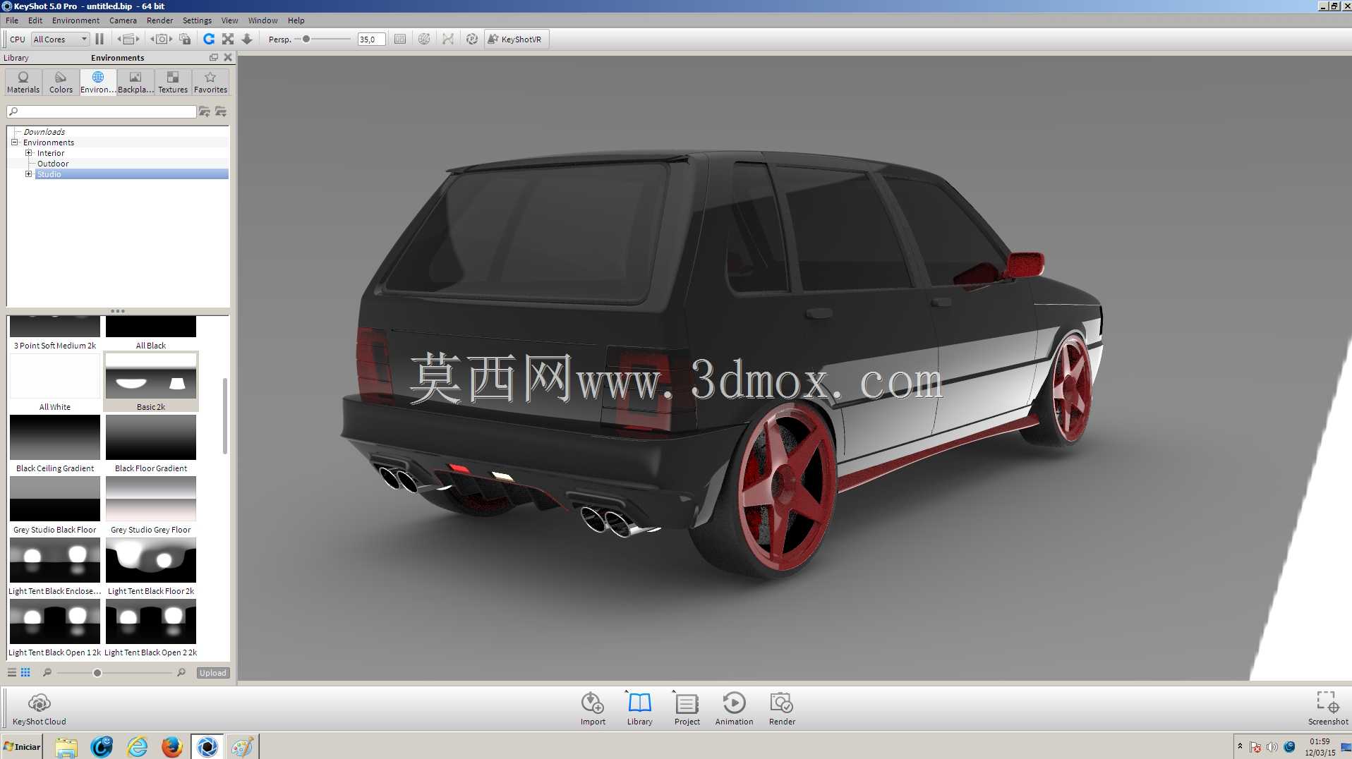
Task: Select the Outdoor folder in tree
Action: (53, 164)
